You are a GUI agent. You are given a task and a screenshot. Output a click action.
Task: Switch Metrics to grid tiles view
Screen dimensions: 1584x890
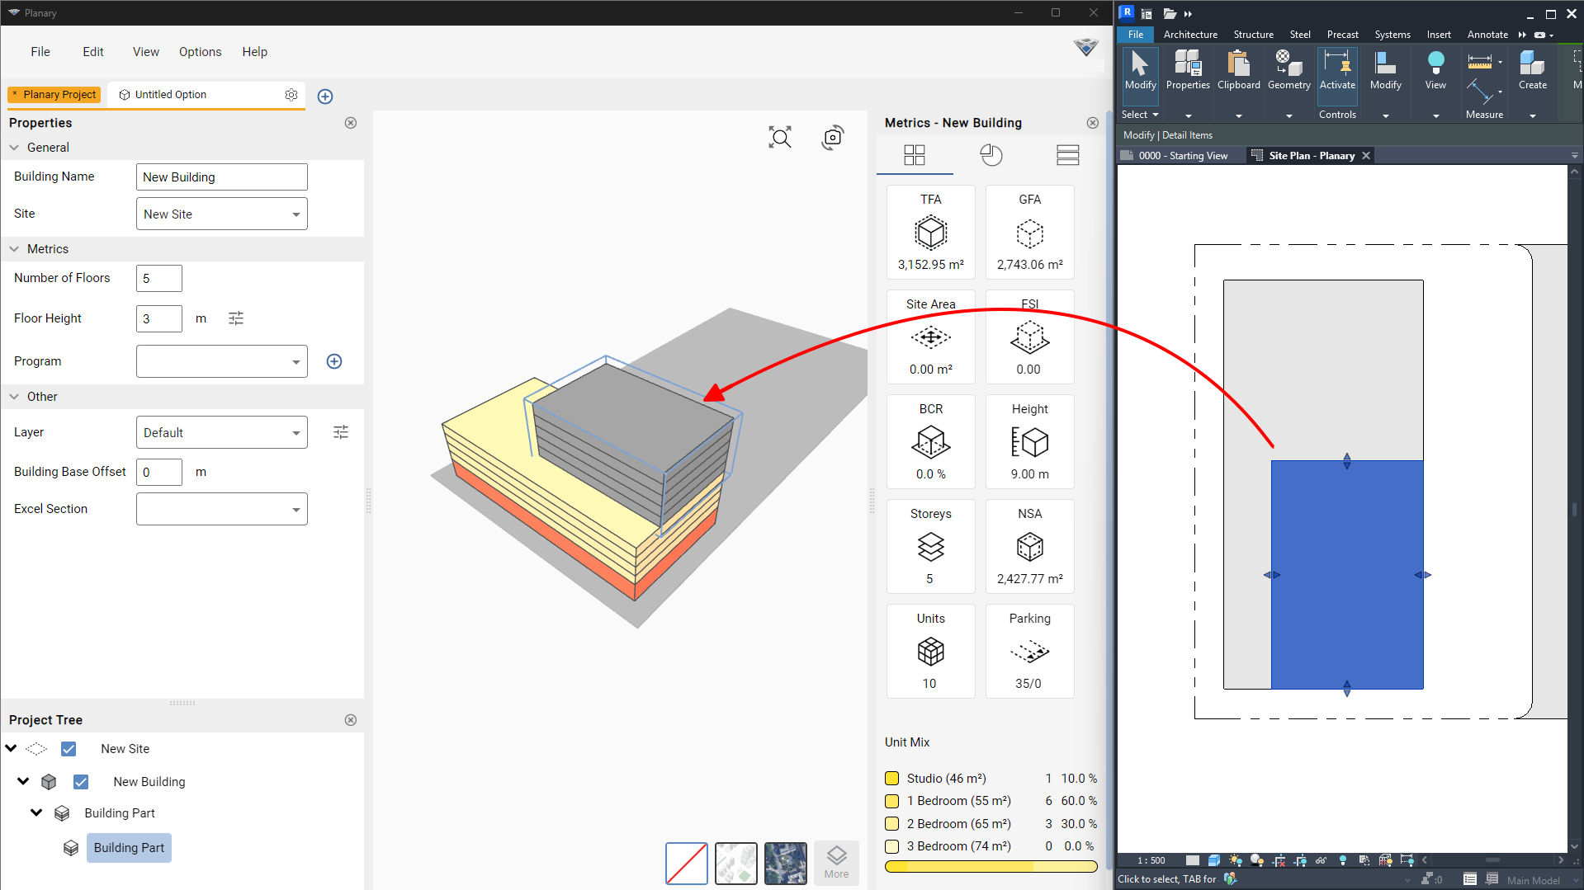pyautogui.click(x=915, y=155)
